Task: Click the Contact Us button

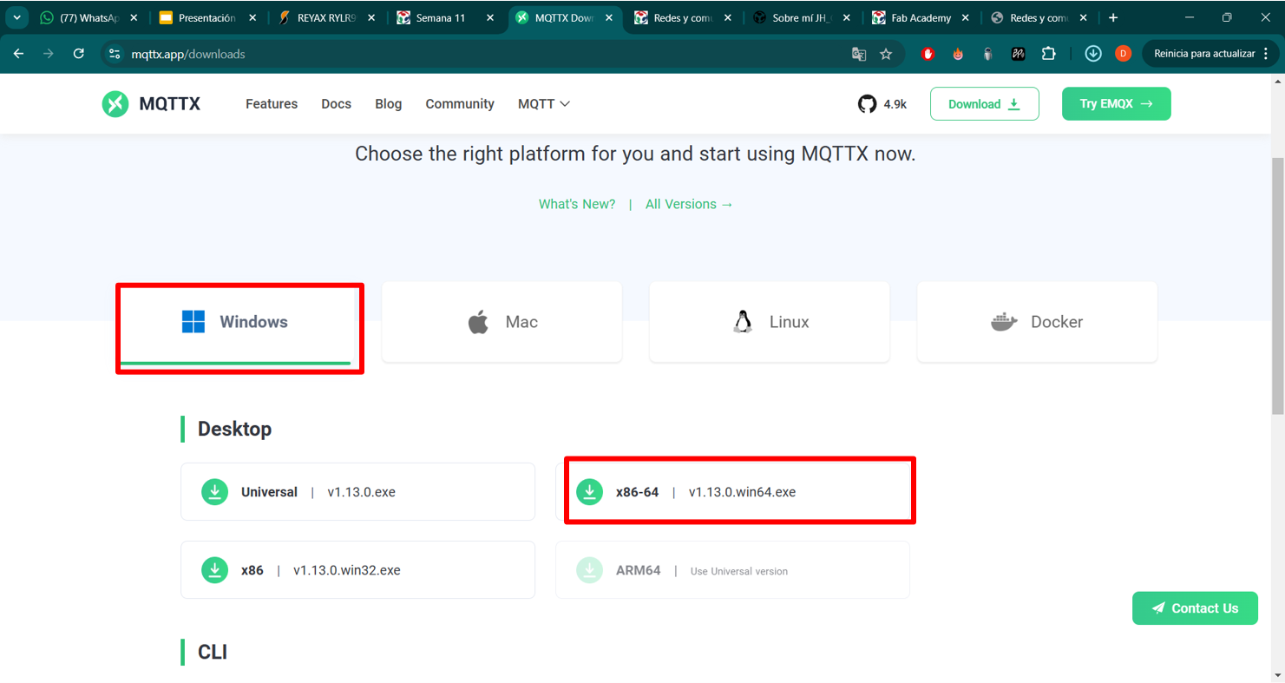Action: [1195, 608]
